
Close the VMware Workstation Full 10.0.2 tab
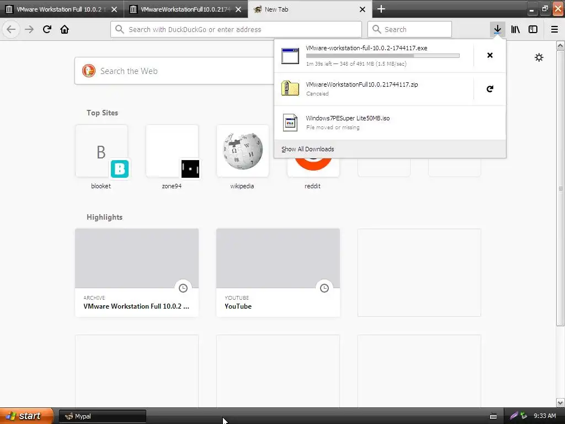click(x=114, y=9)
